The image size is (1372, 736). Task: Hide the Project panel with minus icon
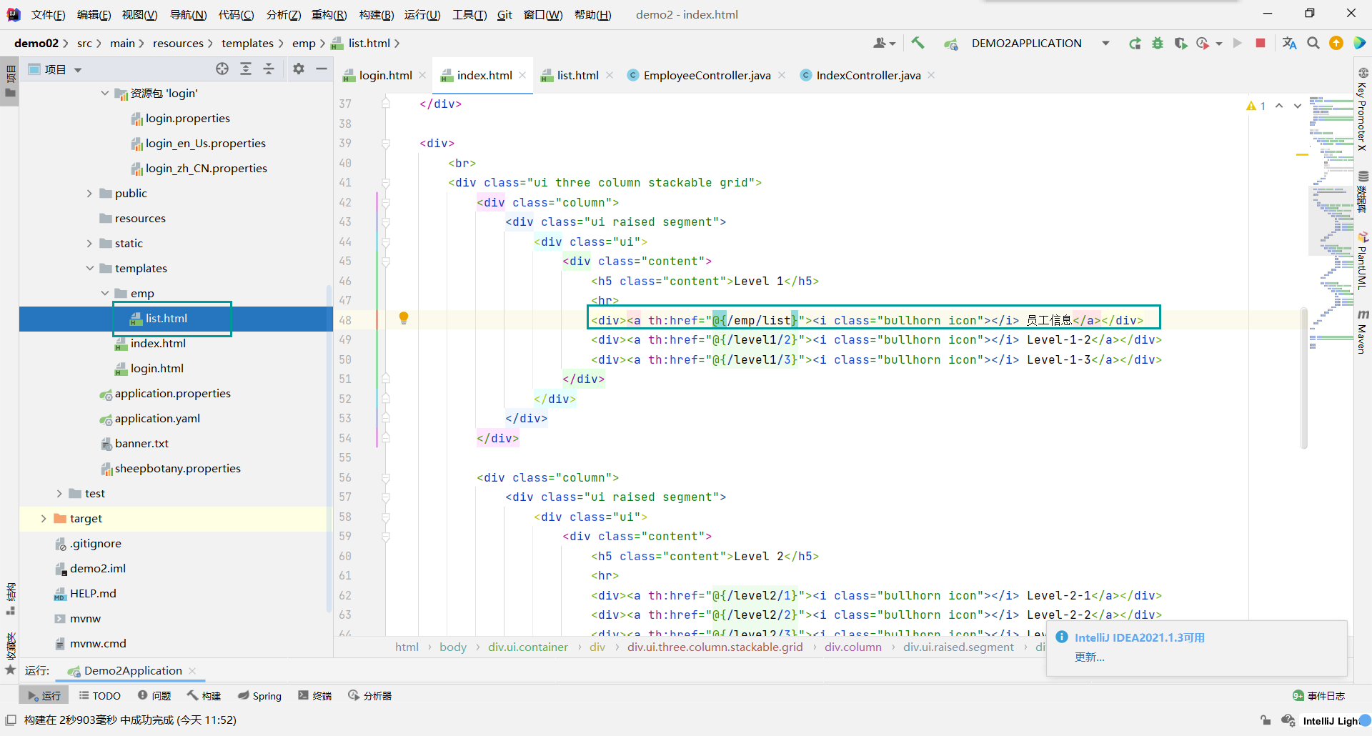pos(322,69)
